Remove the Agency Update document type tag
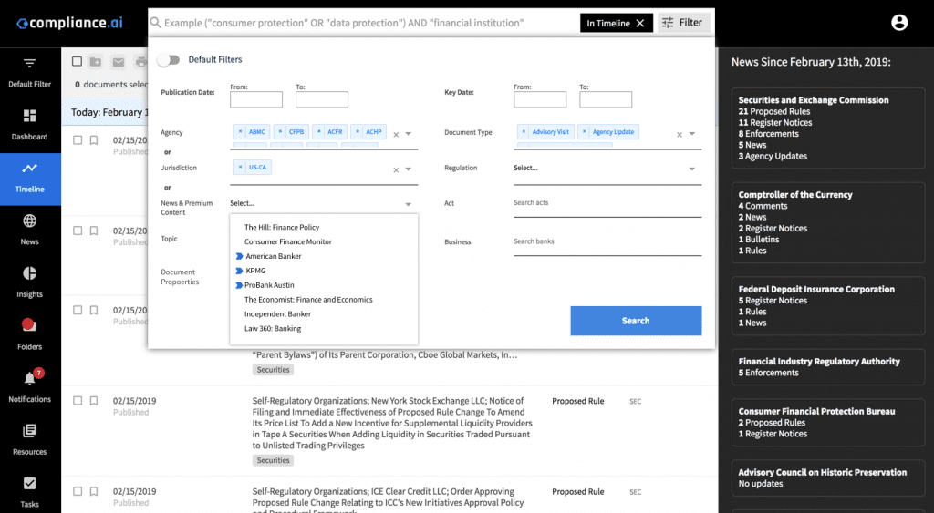 pos(585,131)
